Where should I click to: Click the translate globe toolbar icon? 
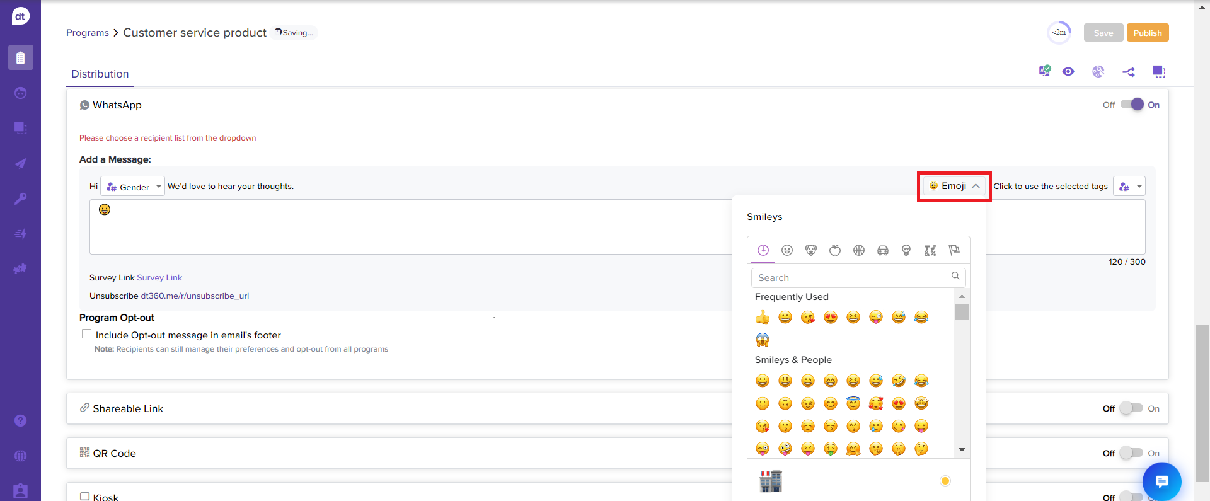(1098, 71)
